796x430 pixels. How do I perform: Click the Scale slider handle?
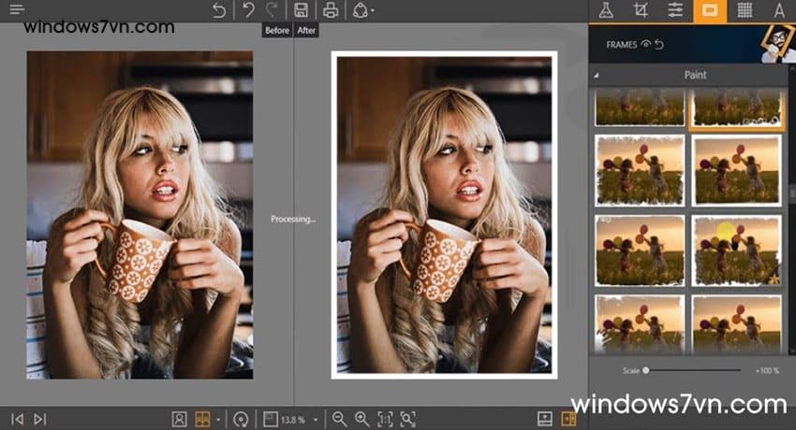tap(646, 370)
